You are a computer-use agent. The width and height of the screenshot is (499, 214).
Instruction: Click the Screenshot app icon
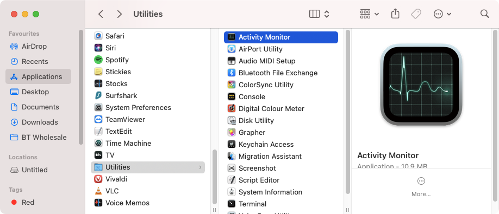point(232,168)
